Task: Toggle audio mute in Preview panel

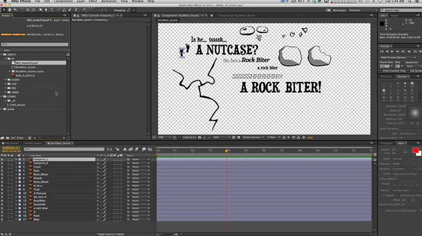Action: [409, 52]
